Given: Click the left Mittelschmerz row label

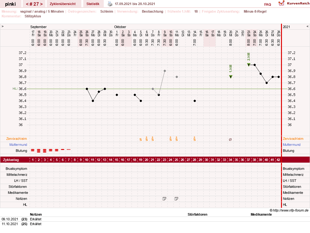Looking at the screenshot, I should (17, 175).
